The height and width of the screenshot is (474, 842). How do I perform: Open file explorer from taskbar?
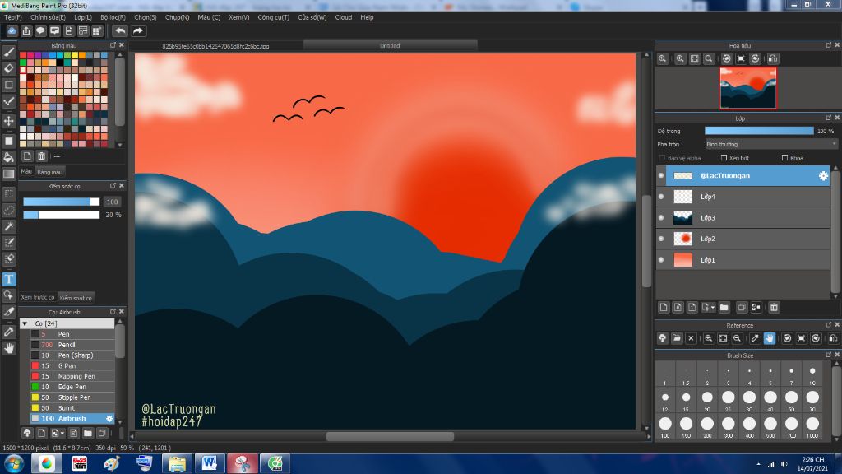click(177, 463)
